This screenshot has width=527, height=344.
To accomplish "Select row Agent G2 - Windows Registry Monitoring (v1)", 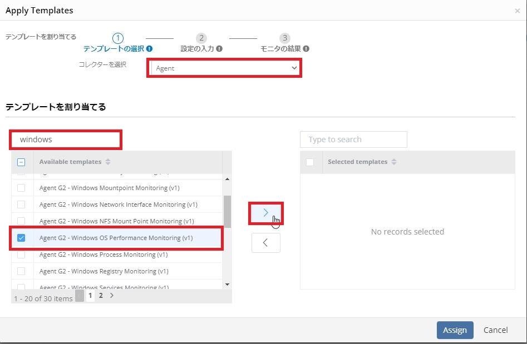I will click(x=117, y=271).
